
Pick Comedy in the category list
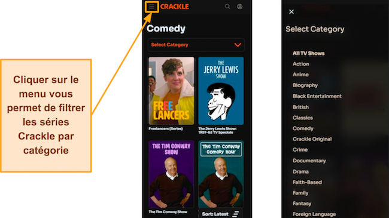[303, 128]
